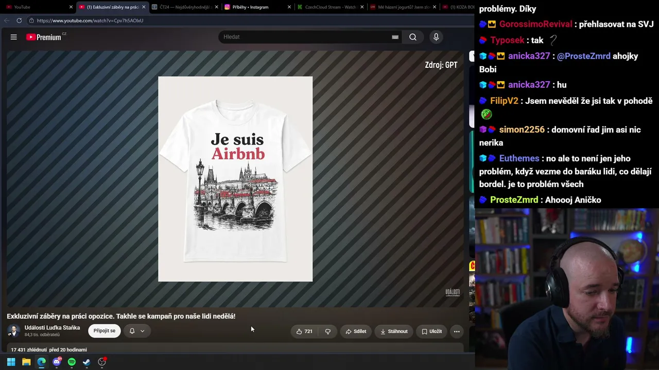Close the Mé házení jogurtů tab
Screen dimensions: 659x370
435,7
